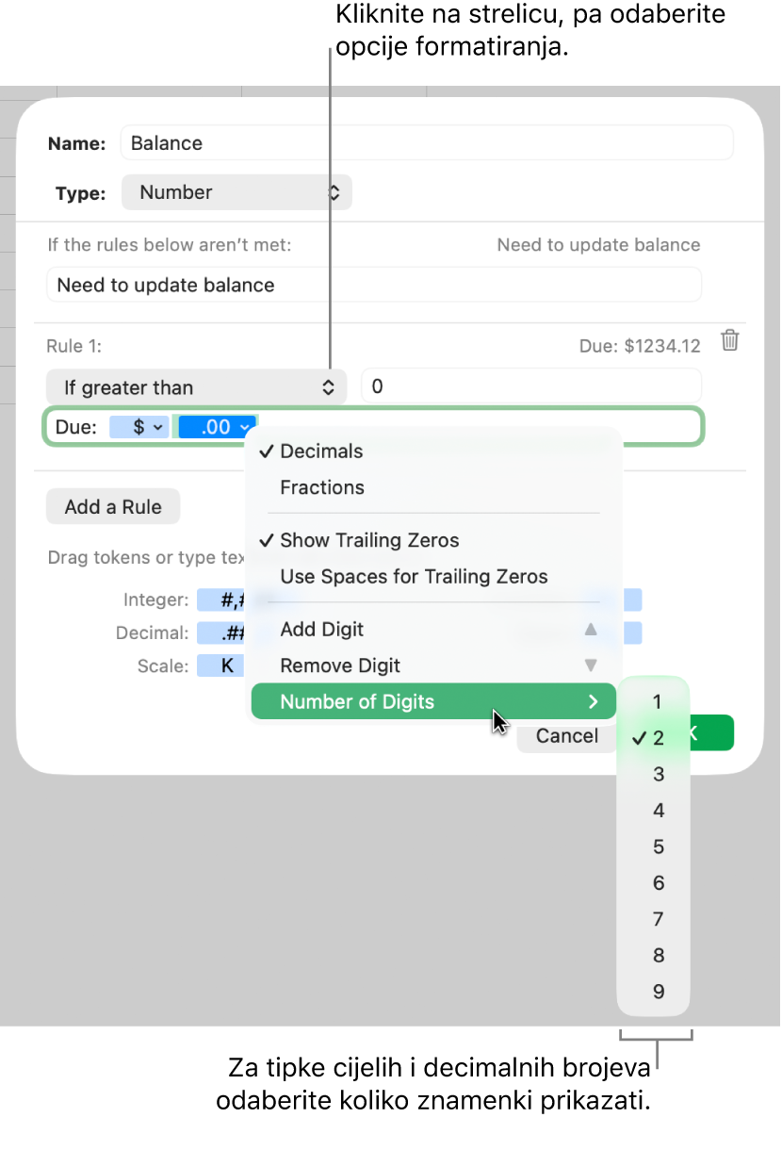Toggle the Decimals checked option

[x=321, y=452]
